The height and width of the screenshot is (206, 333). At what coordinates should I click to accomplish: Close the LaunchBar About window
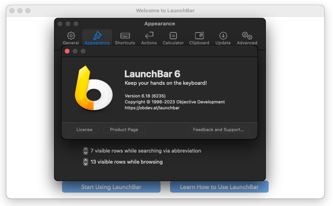(x=67, y=51)
